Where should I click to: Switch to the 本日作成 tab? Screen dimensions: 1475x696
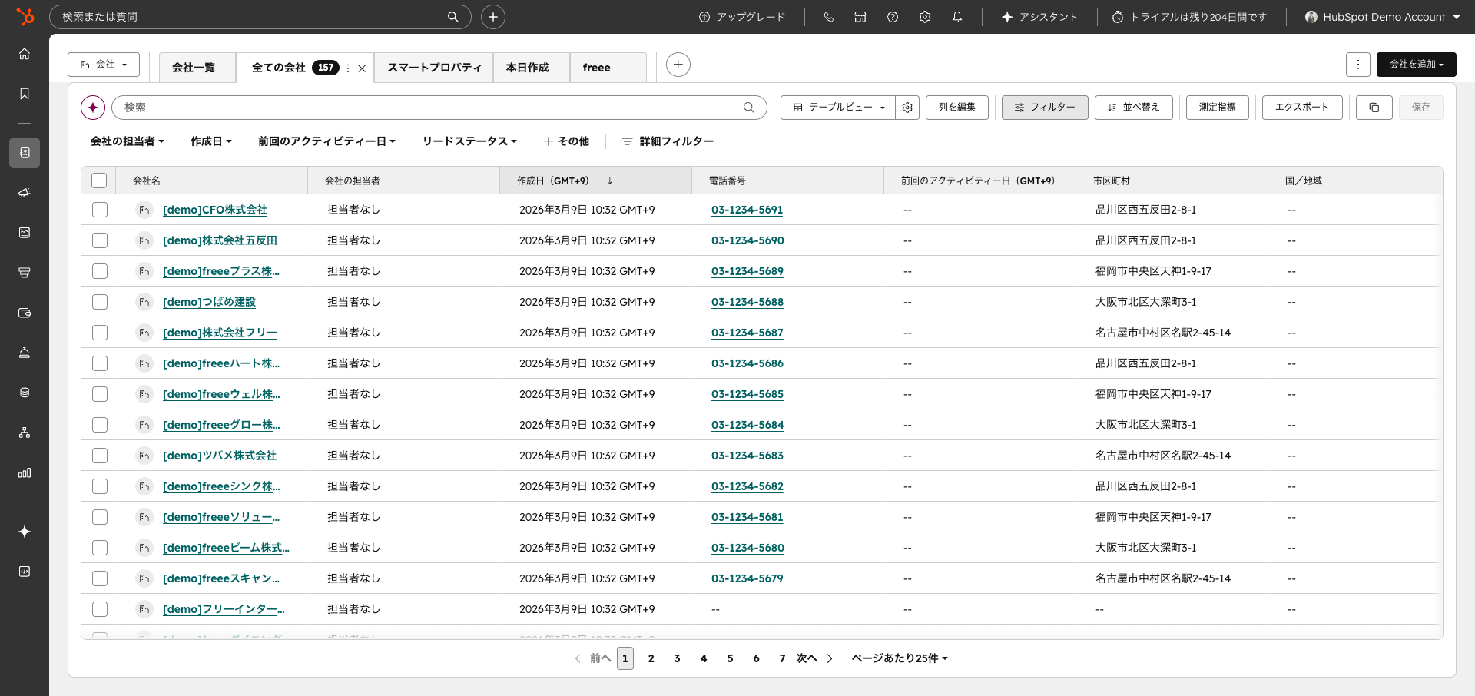[x=530, y=68]
